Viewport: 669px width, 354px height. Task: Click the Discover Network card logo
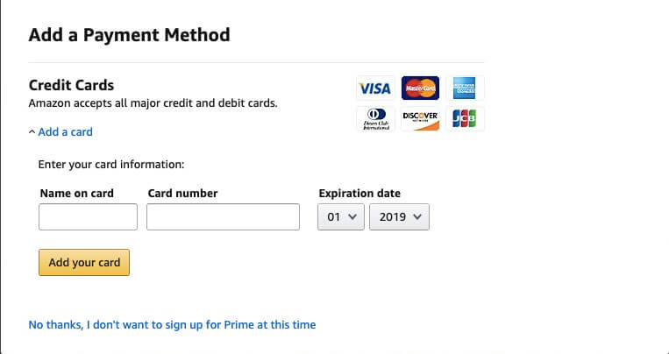pos(420,118)
